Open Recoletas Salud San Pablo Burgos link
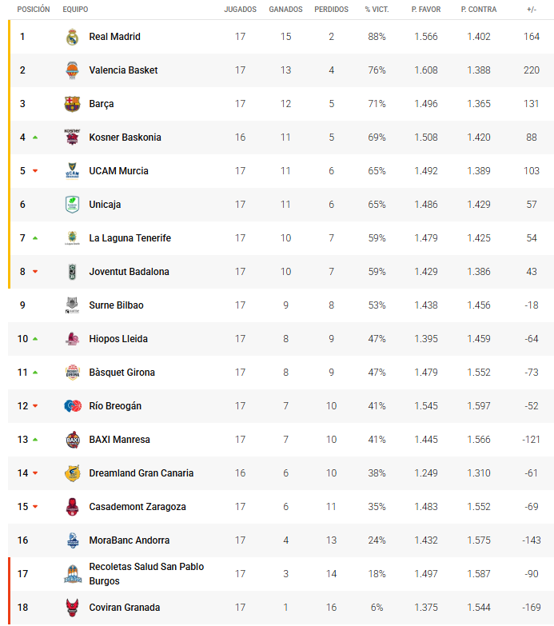554x626 pixels. click(x=146, y=574)
